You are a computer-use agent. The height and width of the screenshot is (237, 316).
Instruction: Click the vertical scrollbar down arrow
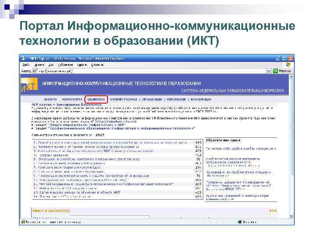pos(291,216)
